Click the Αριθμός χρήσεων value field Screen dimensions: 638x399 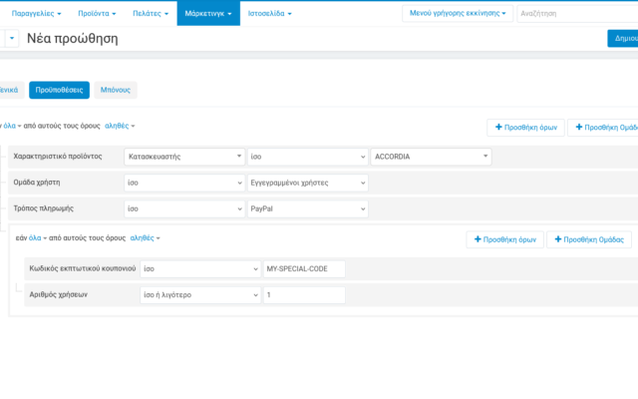click(x=303, y=295)
